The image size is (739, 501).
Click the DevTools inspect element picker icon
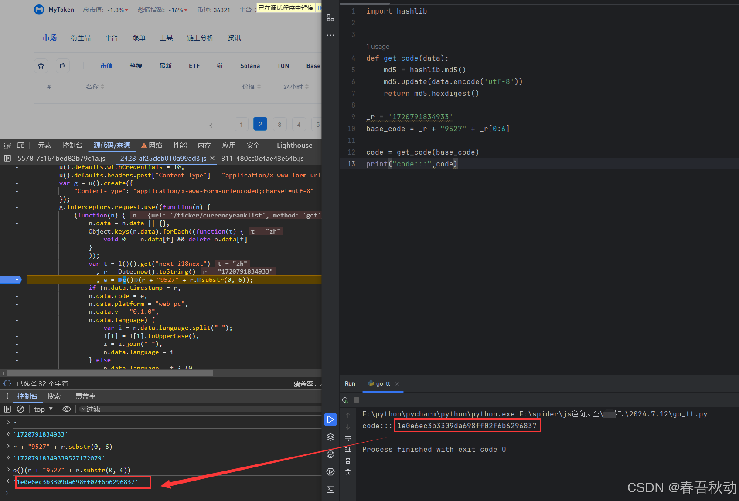[7, 145]
